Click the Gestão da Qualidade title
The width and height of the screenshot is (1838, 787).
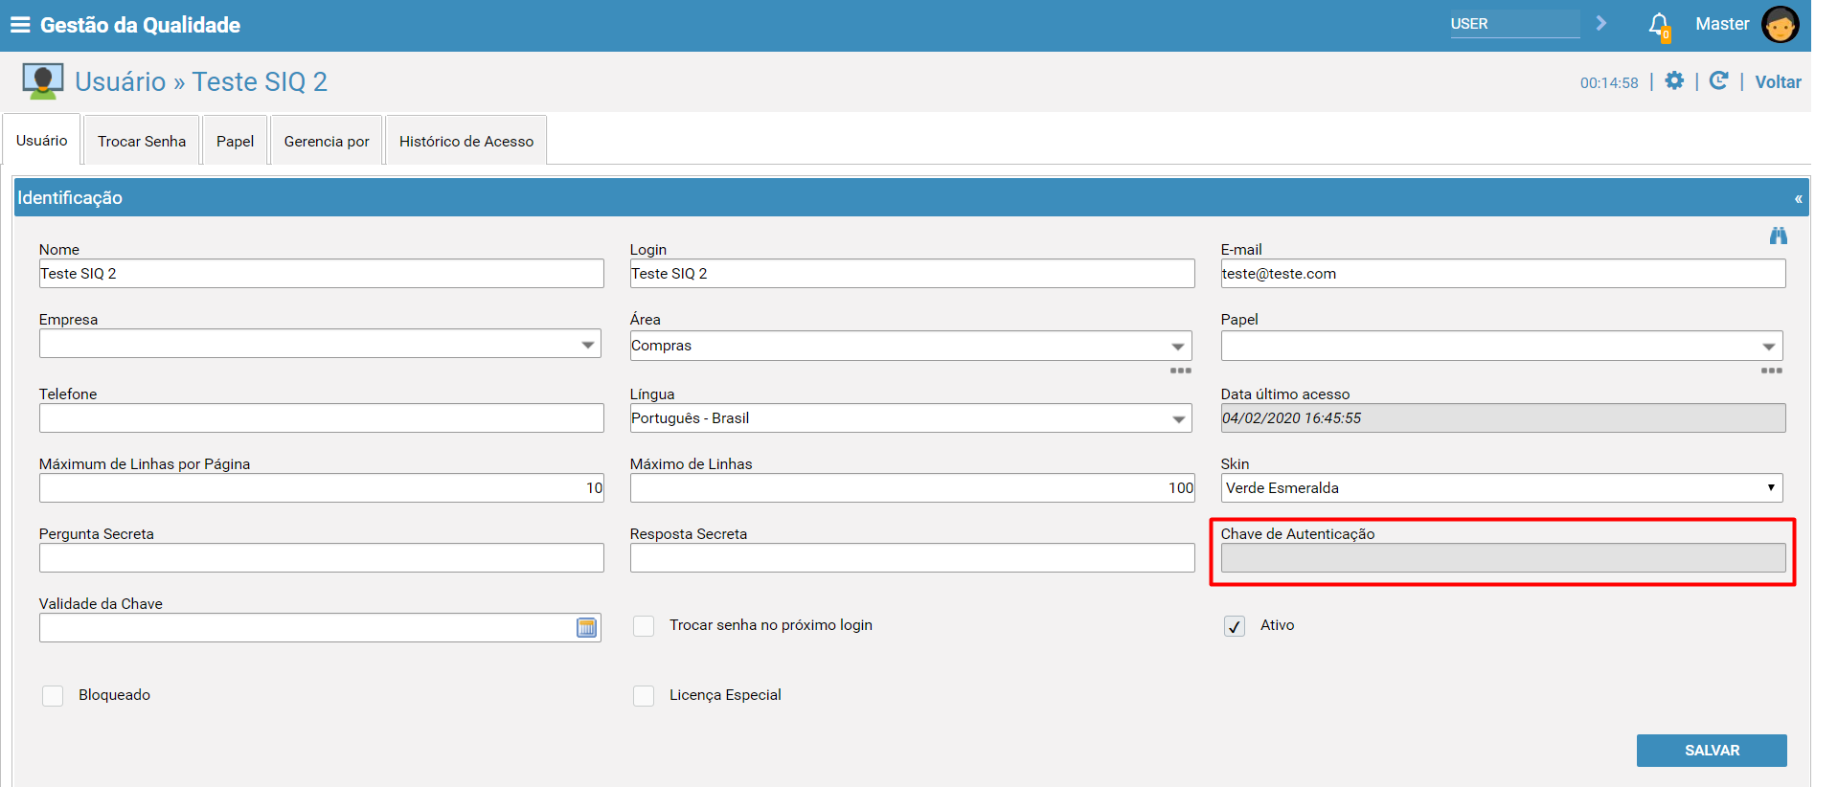(140, 25)
